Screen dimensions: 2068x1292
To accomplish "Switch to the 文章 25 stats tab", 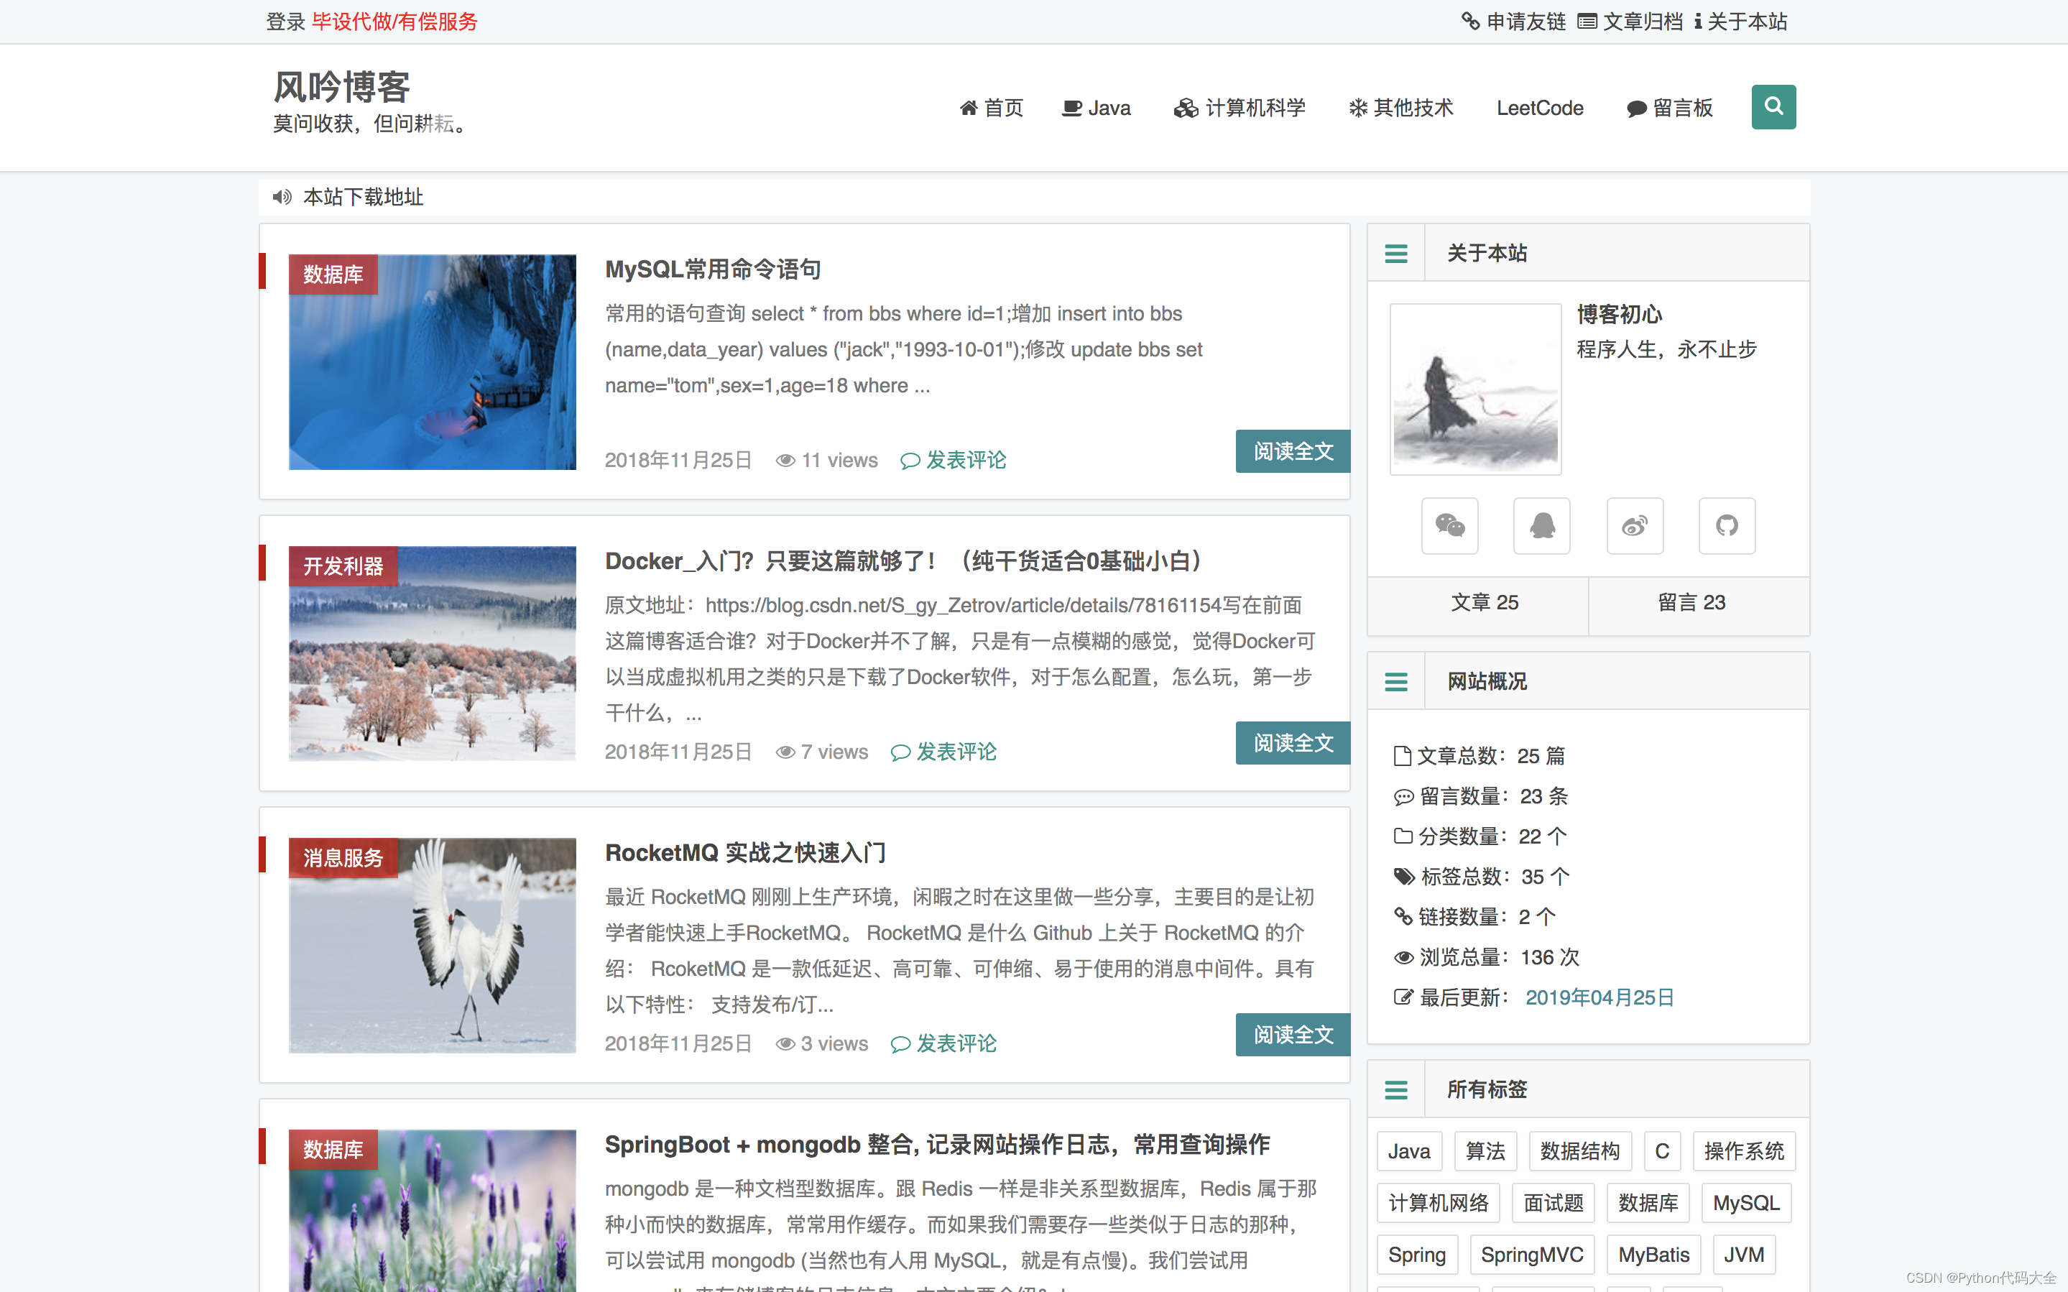I will (1484, 602).
